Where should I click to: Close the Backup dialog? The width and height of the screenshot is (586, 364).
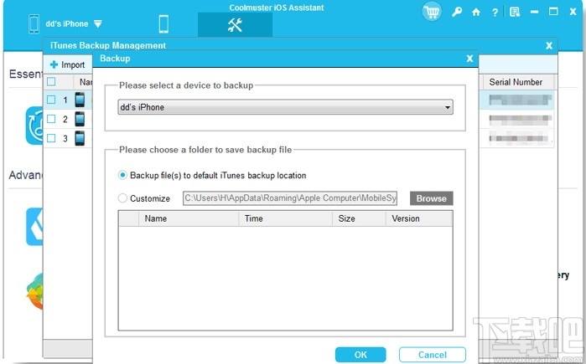tap(469, 59)
